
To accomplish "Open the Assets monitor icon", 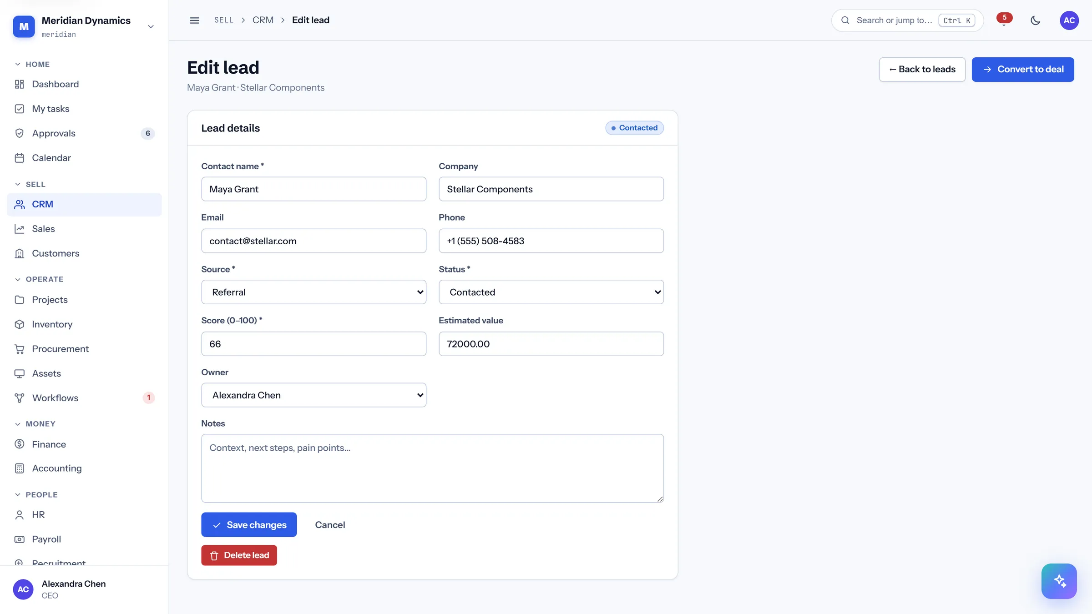I will [19, 373].
